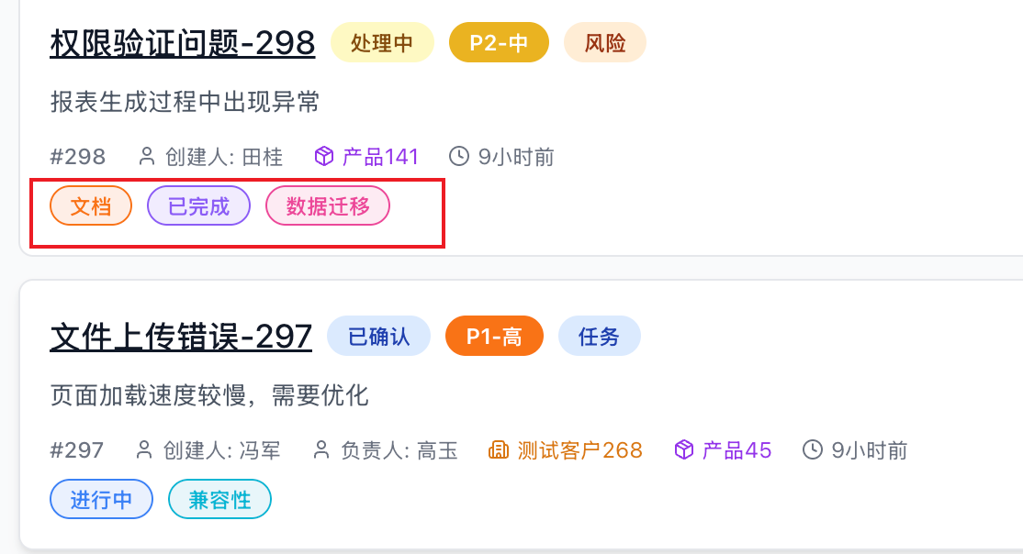Click the person icon beside 创建人: 田桂
Screen dimensions: 1023x554
[x=145, y=156]
